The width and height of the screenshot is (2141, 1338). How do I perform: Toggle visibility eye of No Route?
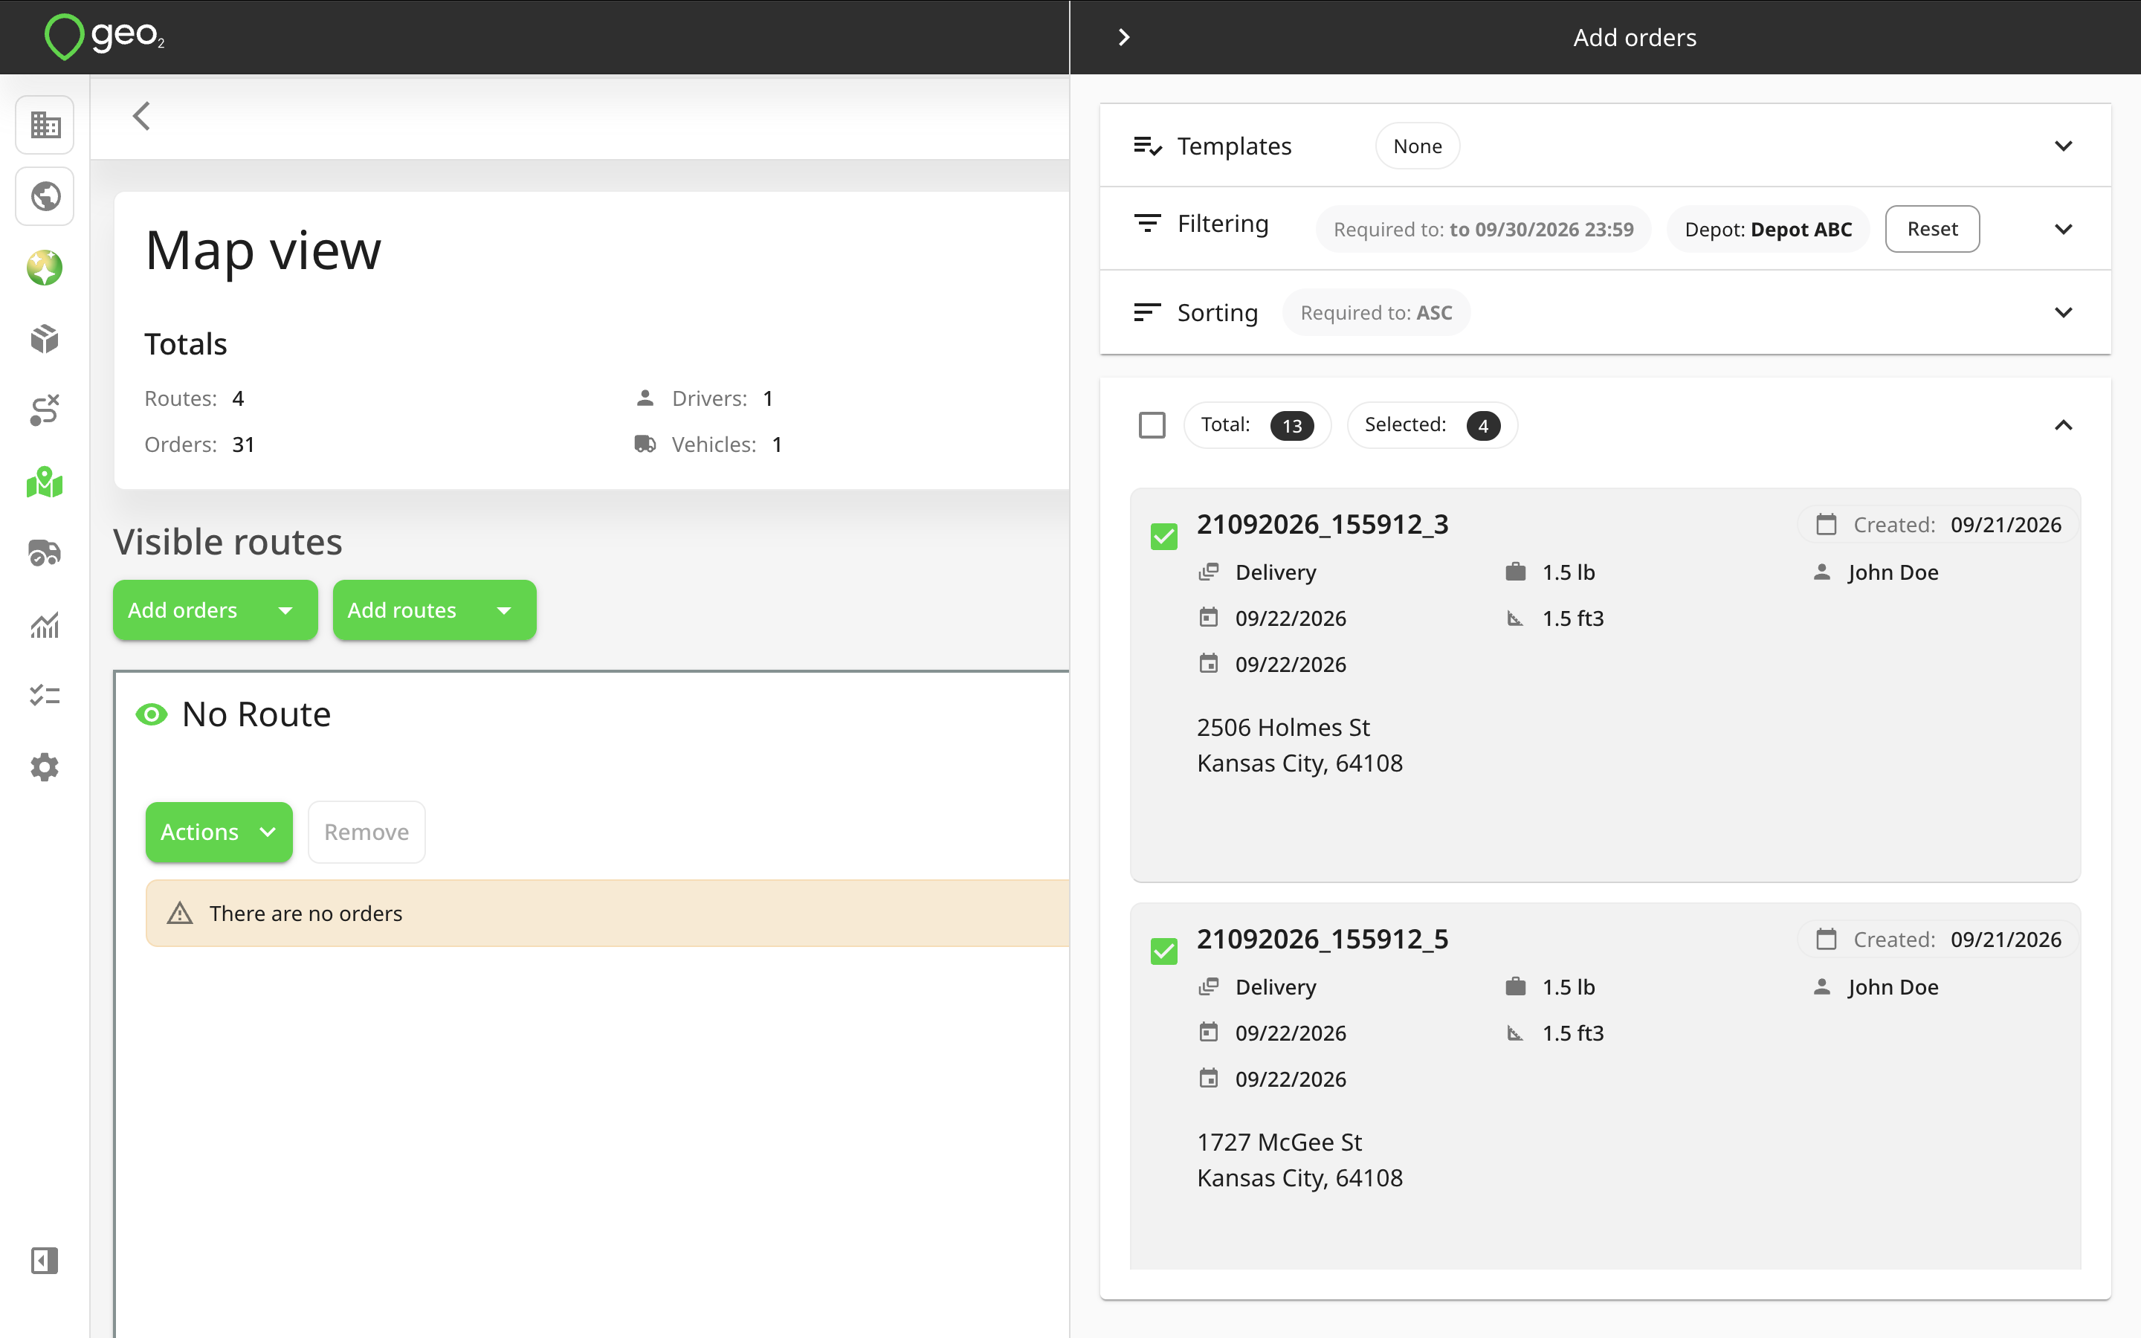tap(152, 714)
